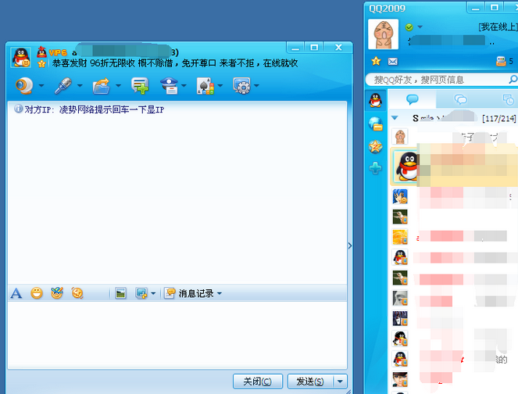Viewport: 518px width, 394px height.
Task: Expand video call options arrow
Action: pyautogui.click(x=41, y=86)
